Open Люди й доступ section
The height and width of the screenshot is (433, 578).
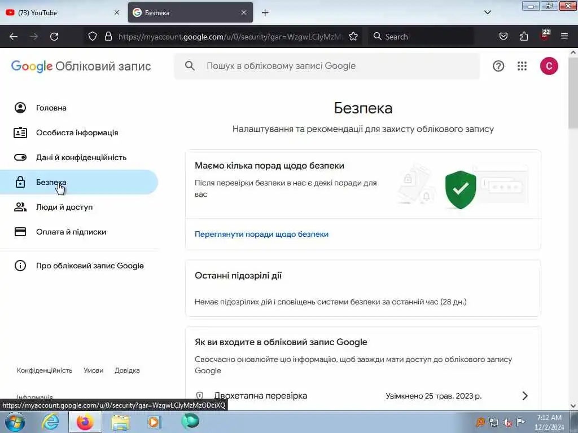click(x=79, y=207)
